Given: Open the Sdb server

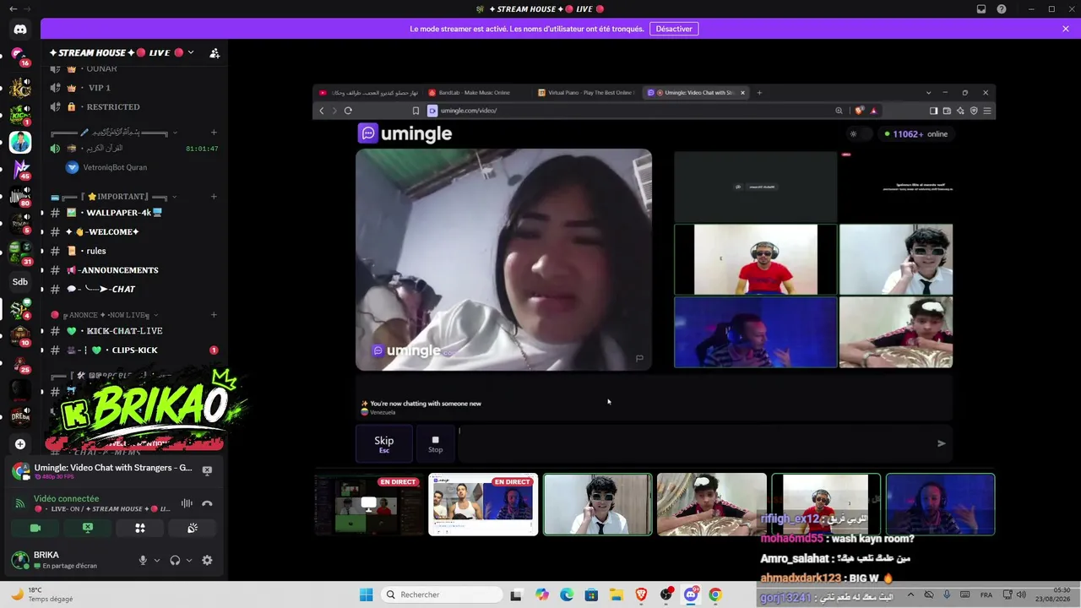Looking at the screenshot, I should tap(20, 282).
